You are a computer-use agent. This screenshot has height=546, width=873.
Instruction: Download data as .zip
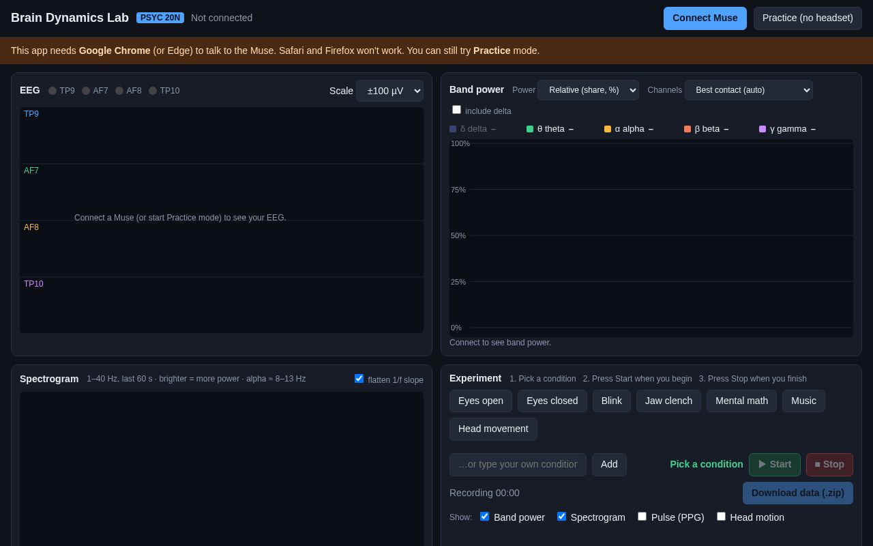(798, 493)
